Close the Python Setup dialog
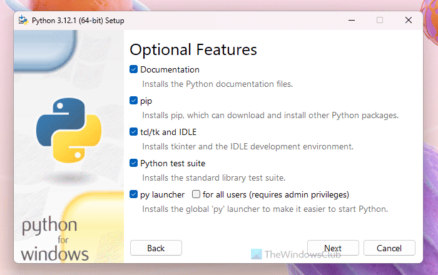 tap(409, 20)
